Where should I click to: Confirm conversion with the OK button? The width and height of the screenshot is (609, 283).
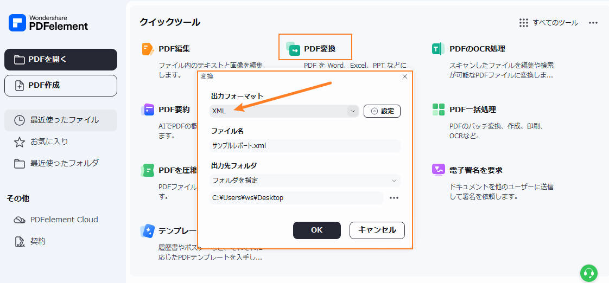pos(317,230)
